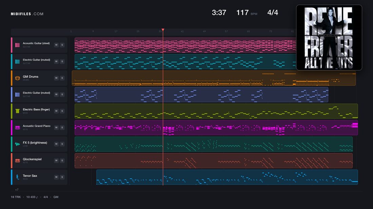Select the Acoustic Guitar (steel) track name

tap(36, 43)
